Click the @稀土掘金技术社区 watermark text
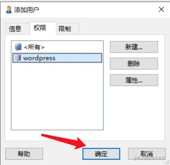The image size is (170, 165). point(150,158)
